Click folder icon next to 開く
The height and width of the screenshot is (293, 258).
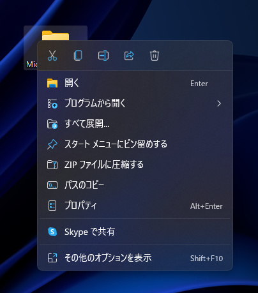(52, 83)
